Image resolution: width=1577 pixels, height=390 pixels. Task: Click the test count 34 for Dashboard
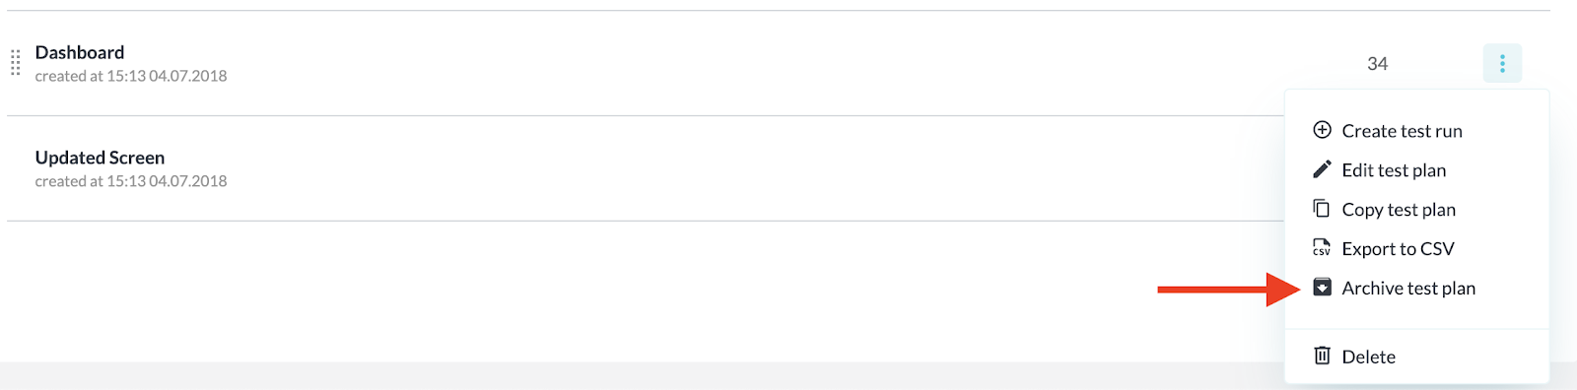click(x=1377, y=64)
